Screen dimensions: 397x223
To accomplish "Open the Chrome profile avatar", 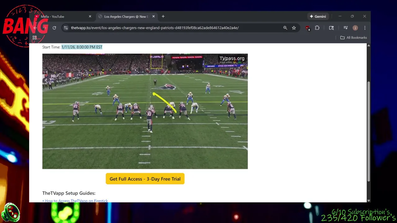I will tap(355, 28).
